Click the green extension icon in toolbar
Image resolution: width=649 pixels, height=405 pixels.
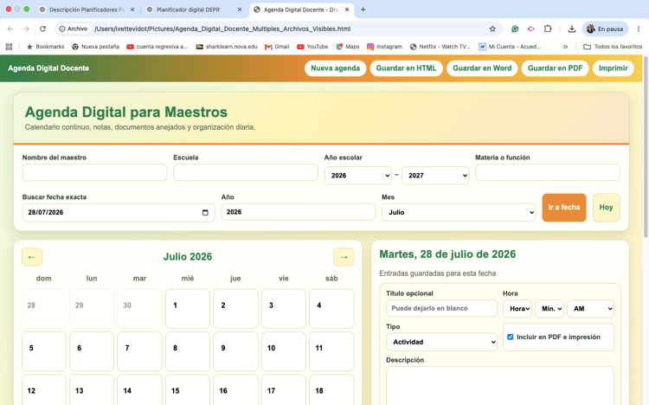515,29
